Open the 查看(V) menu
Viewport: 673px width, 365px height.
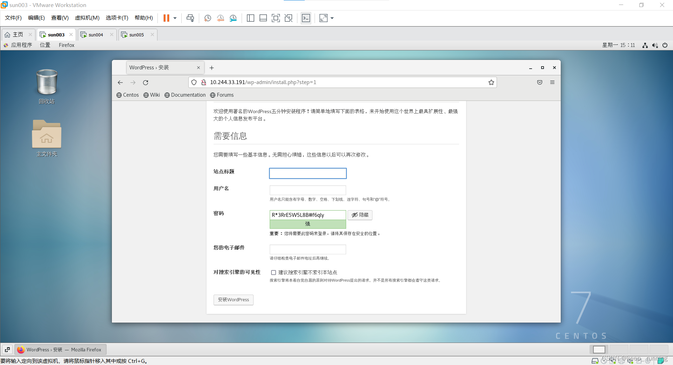[x=60, y=18]
